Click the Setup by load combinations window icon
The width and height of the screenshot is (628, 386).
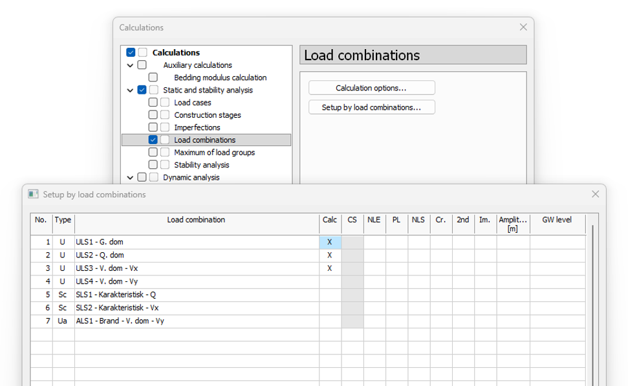33,195
